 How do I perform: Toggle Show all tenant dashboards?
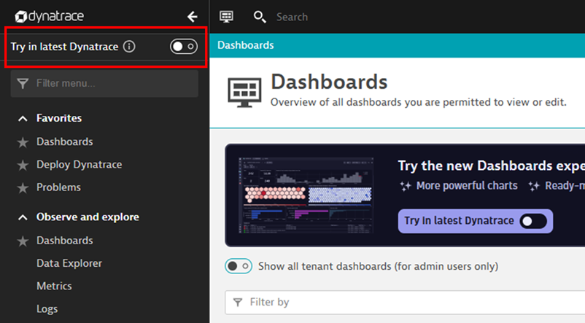[239, 266]
